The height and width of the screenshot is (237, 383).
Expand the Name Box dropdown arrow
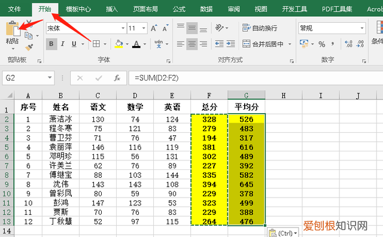(50, 78)
